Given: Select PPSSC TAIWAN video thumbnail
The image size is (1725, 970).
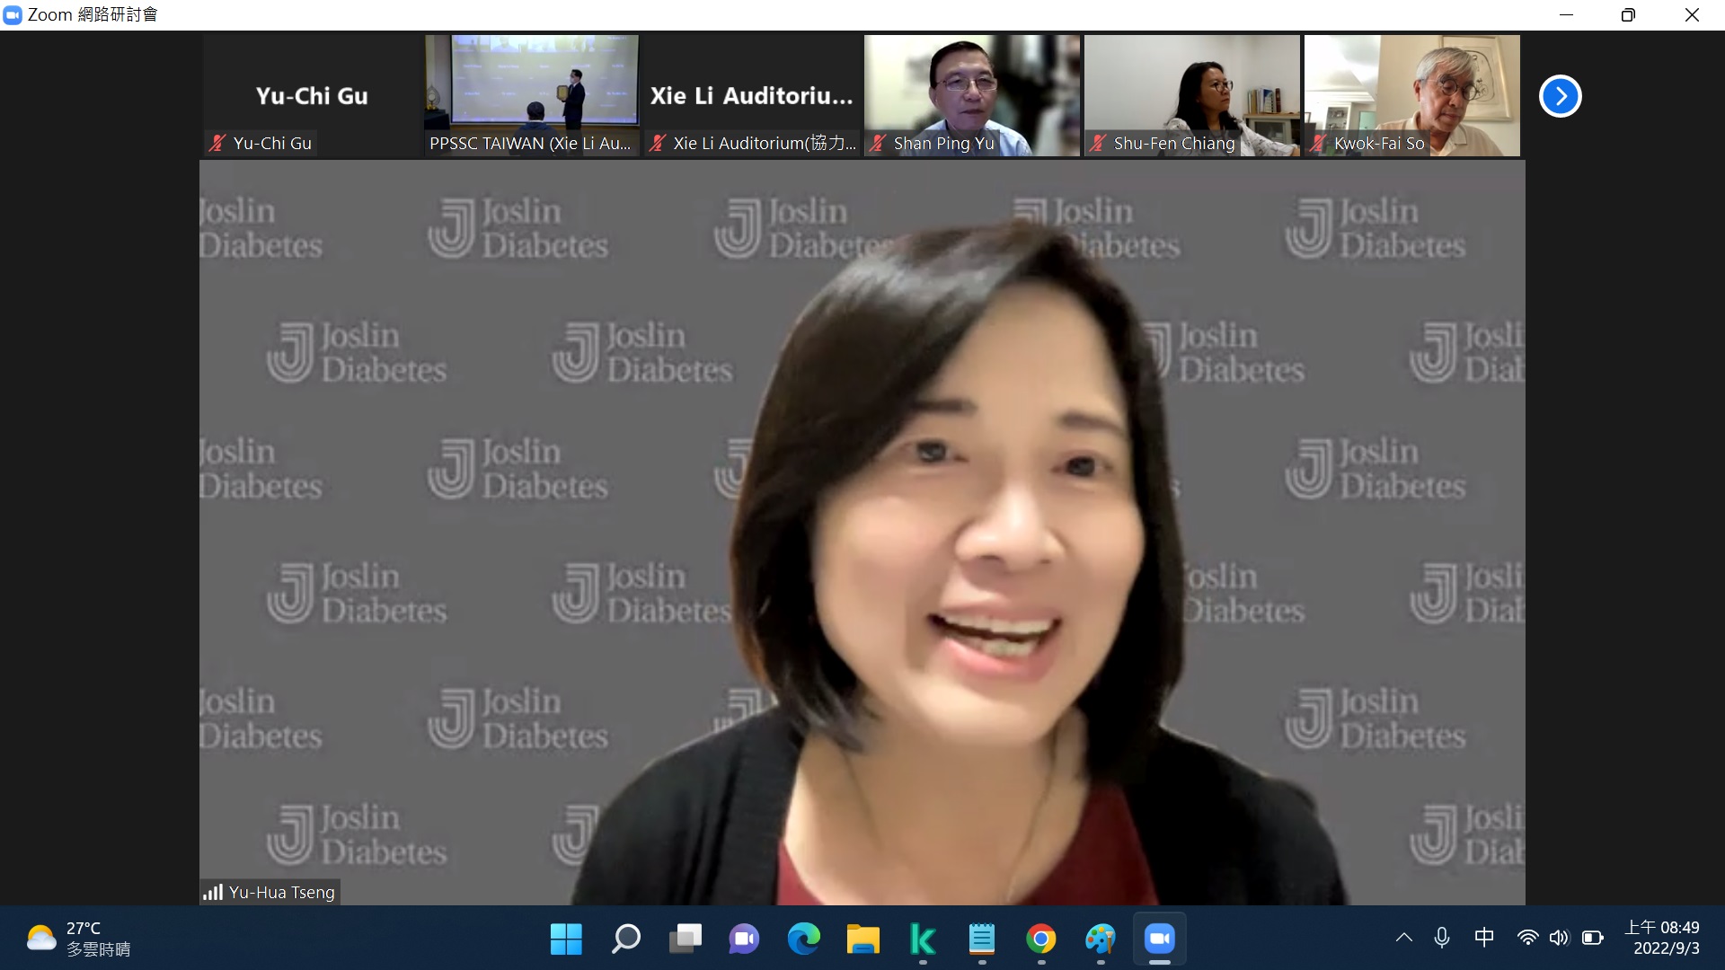Looking at the screenshot, I should (x=532, y=96).
